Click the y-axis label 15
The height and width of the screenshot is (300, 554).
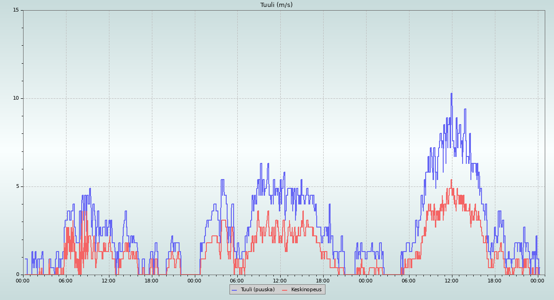(16, 10)
